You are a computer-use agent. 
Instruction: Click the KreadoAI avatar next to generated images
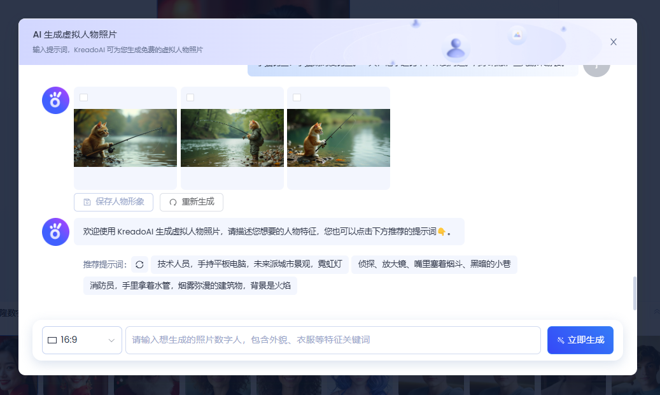[55, 101]
